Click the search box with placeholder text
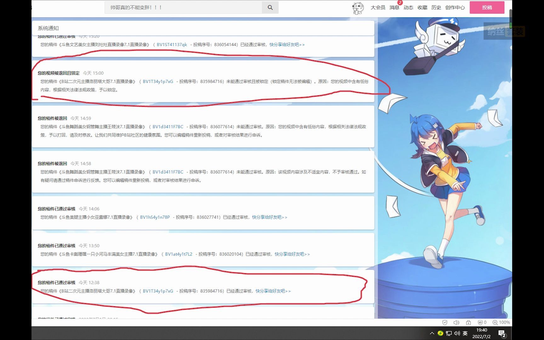This screenshot has width=544, height=340. point(183,8)
